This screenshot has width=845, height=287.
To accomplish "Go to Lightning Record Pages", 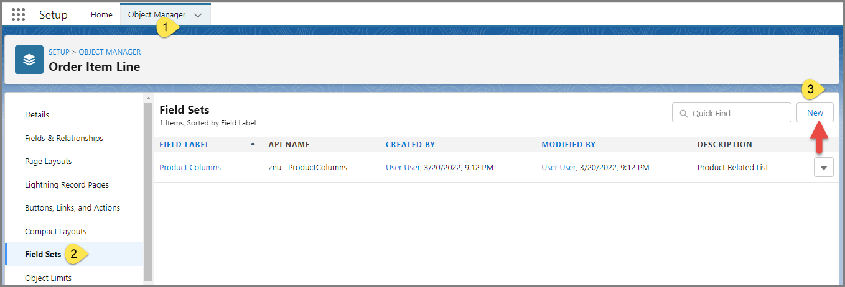I will 67,184.
